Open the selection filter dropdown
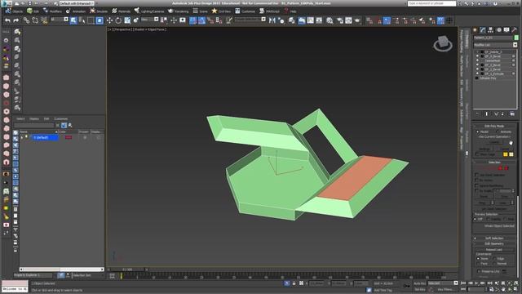The width and height of the screenshot is (522, 294). click(x=60, y=20)
